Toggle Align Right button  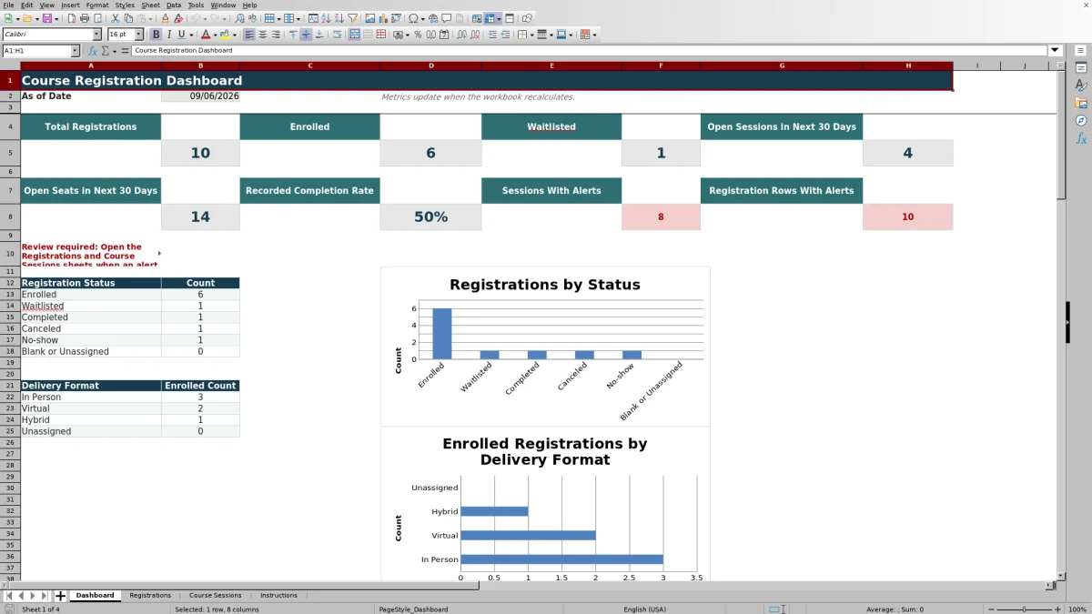pyautogui.click(x=276, y=35)
